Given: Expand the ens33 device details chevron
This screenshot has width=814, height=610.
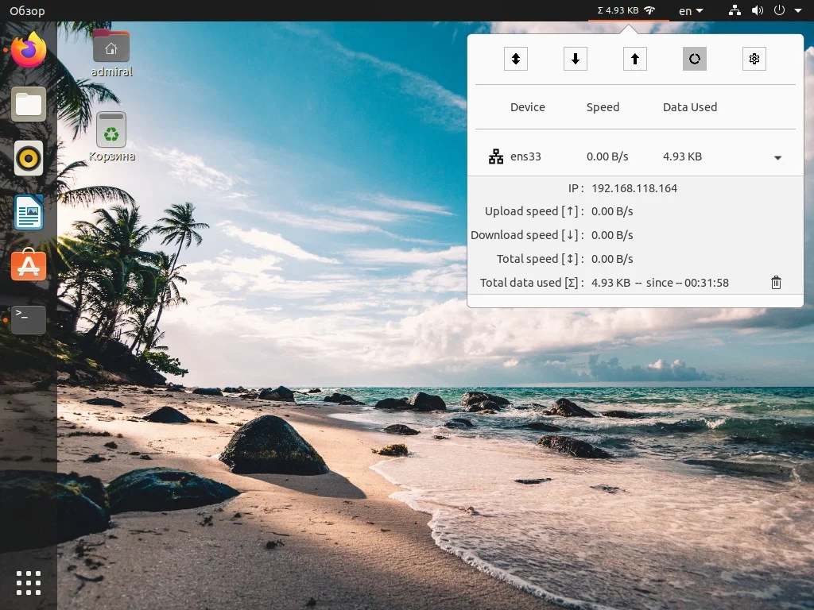Looking at the screenshot, I should 777,157.
